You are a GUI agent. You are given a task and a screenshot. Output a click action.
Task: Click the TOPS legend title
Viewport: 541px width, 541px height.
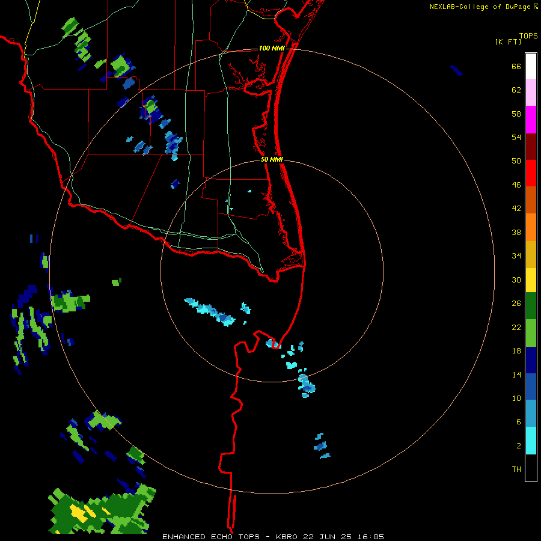tap(528, 36)
